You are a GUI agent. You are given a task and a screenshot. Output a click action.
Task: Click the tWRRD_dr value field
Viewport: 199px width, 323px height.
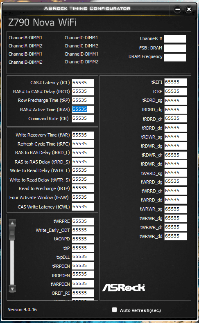176,191
